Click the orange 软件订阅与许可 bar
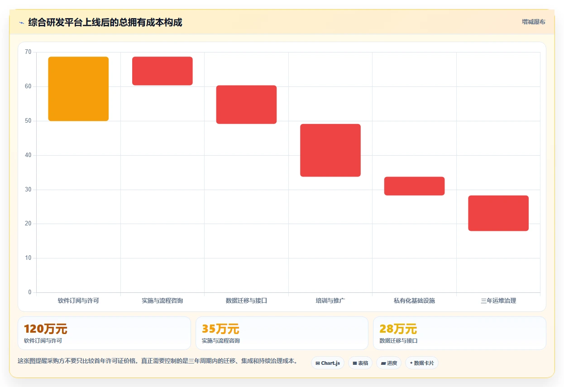The image size is (564, 387). [x=78, y=89]
